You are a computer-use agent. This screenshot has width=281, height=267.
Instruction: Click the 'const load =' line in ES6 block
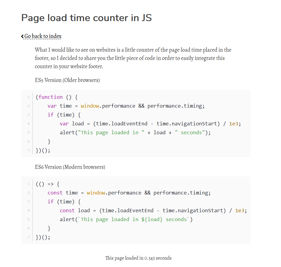click(x=153, y=210)
